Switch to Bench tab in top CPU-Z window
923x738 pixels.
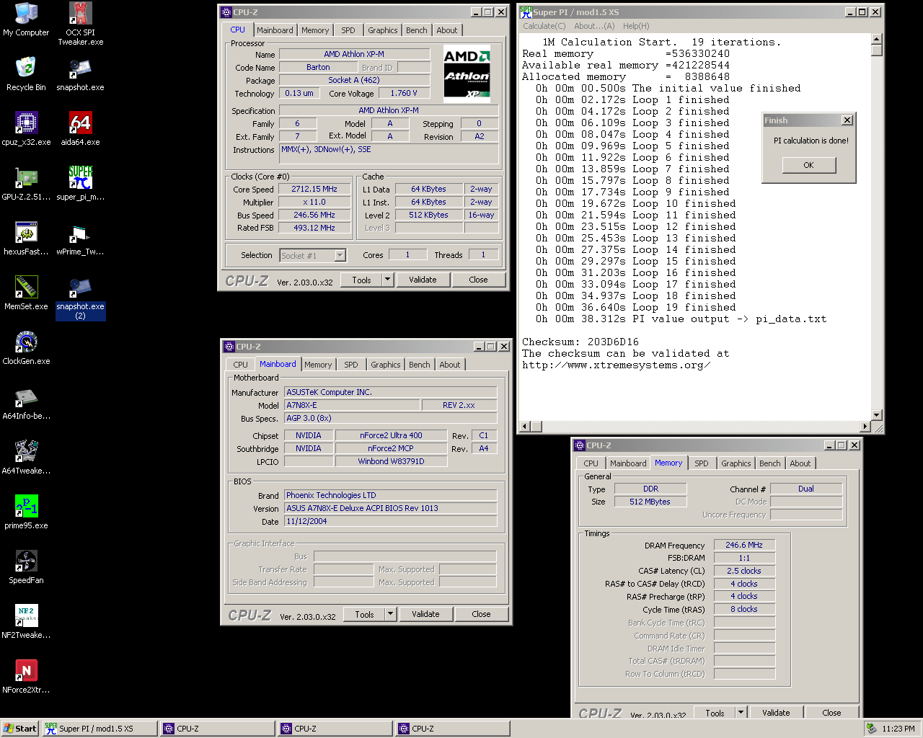(416, 30)
